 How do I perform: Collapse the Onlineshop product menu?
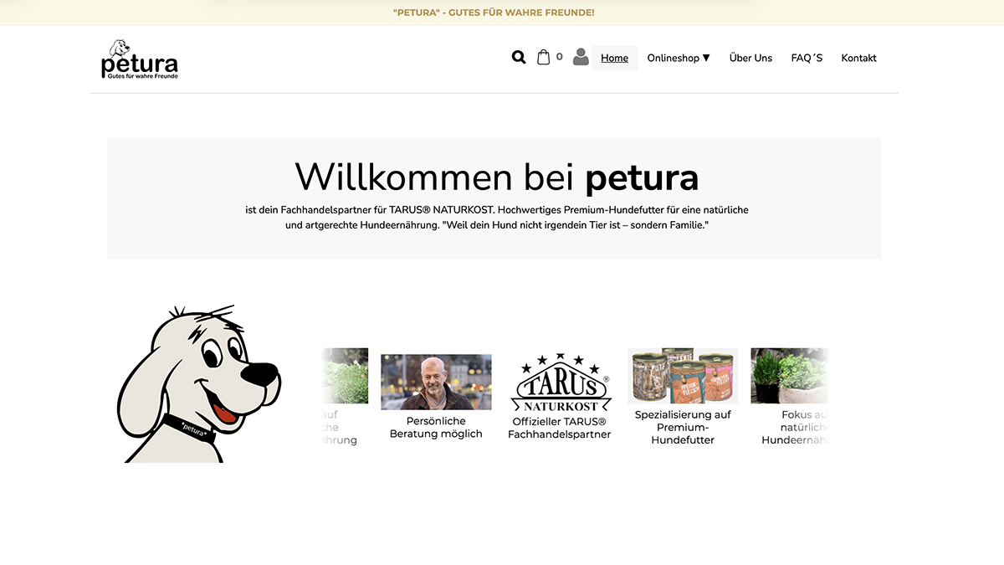tap(678, 58)
